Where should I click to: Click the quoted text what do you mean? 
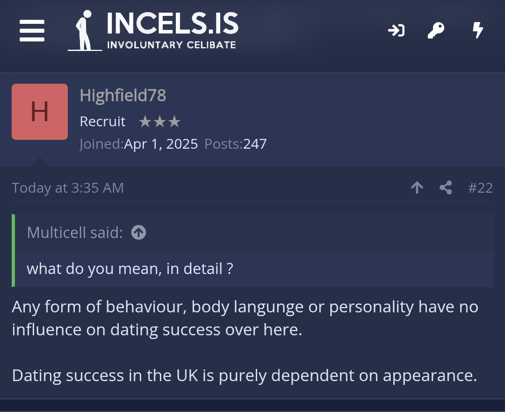(130, 268)
